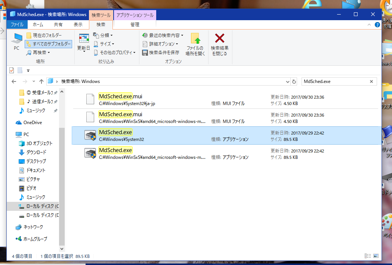The width and height of the screenshot is (392, 265).
Task: Click the properties quick access icon
Action: click(12, 71)
